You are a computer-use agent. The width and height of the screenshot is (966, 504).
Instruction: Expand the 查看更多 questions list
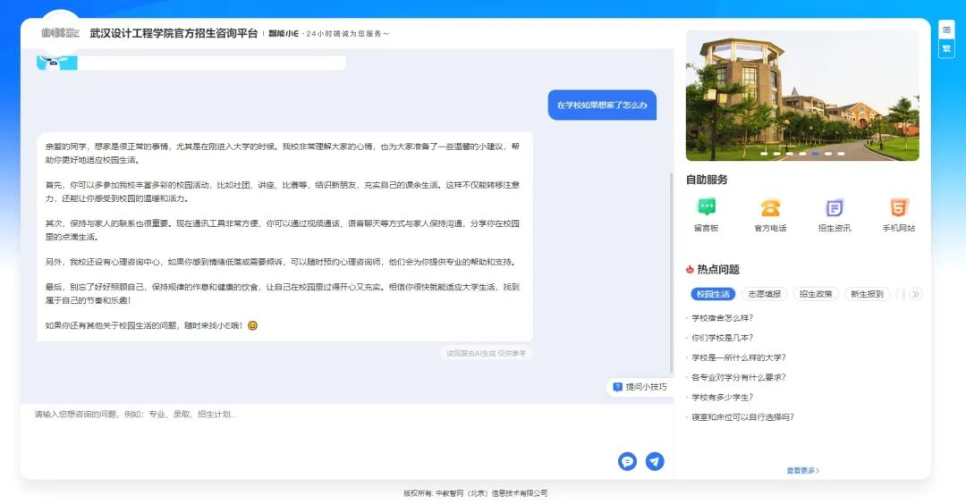tap(802, 470)
